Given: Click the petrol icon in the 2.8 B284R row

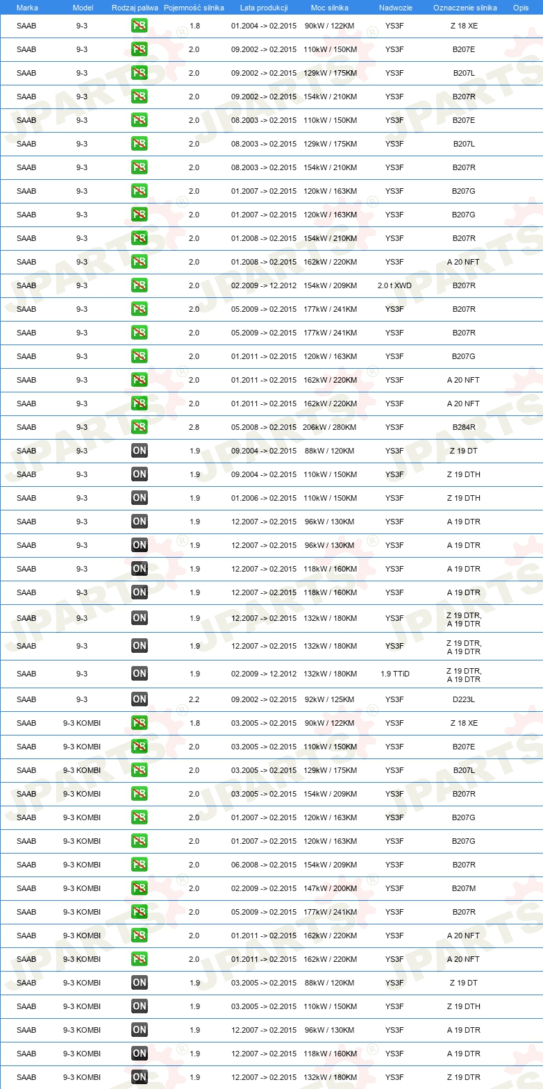Looking at the screenshot, I should (139, 428).
